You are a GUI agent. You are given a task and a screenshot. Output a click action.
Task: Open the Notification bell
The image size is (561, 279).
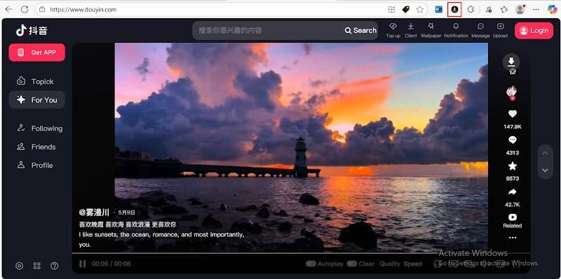[456, 27]
